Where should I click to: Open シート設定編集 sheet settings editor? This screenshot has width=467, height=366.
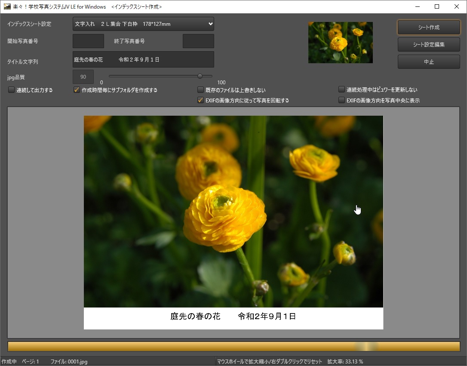point(429,45)
